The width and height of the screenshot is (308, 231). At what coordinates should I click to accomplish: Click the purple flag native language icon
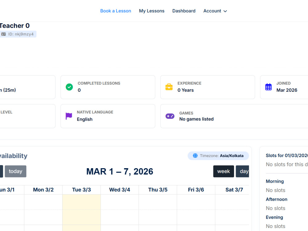(x=69, y=116)
